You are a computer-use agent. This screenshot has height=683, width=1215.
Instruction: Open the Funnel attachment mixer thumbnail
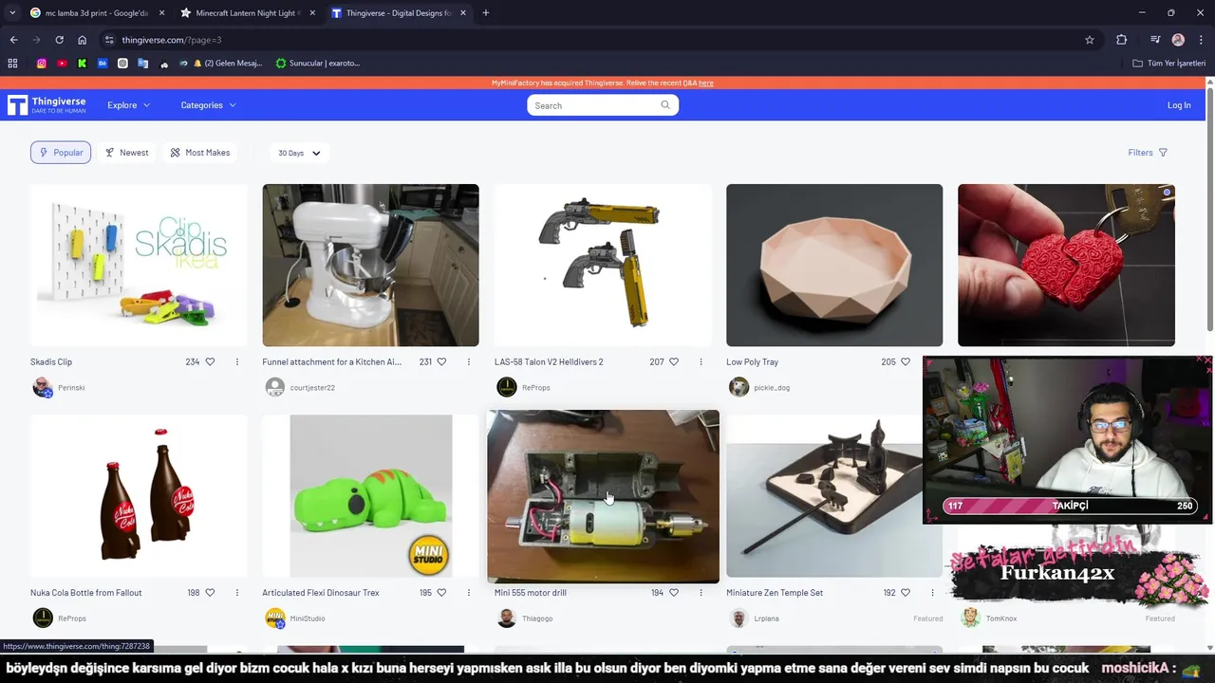[x=370, y=266]
